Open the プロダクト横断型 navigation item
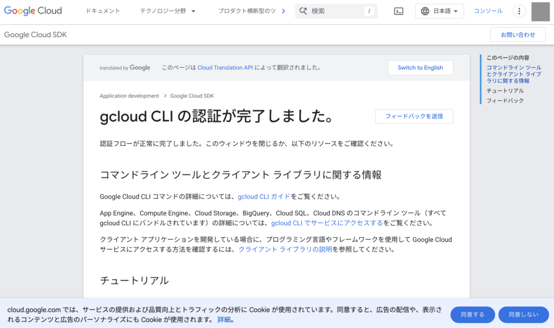This screenshot has width=554, height=328. click(247, 11)
